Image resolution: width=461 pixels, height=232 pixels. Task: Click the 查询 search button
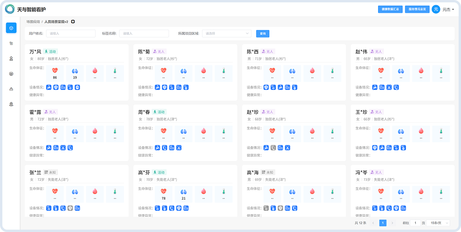[263, 34]
